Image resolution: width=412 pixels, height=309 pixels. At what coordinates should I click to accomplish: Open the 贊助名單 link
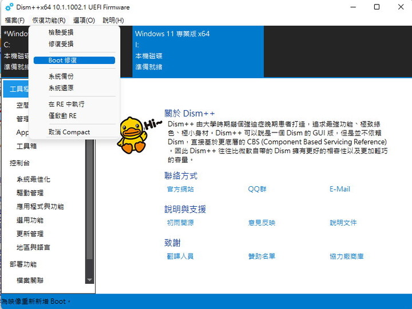262,256
